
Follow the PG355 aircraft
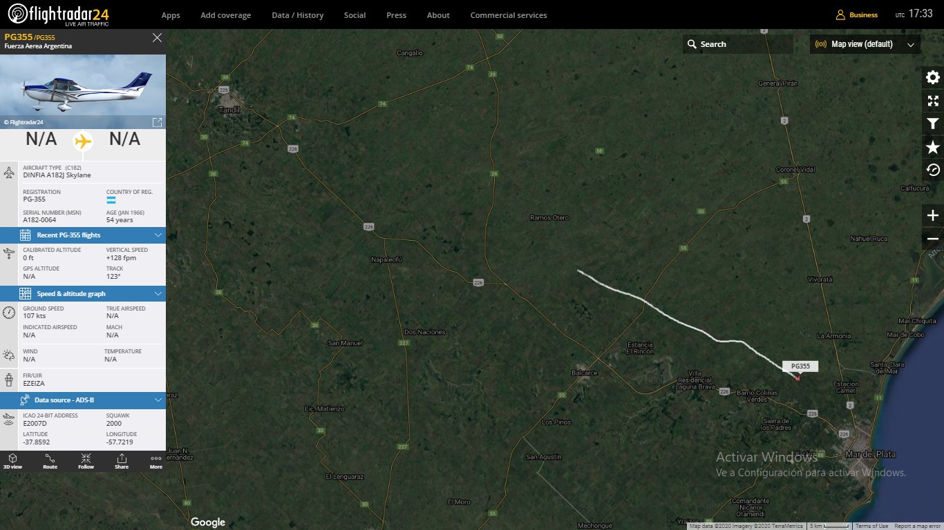click(86, 461)
